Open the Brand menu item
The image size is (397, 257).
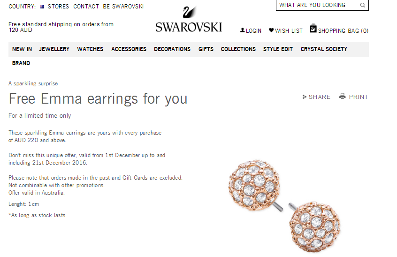pos(21,63)
